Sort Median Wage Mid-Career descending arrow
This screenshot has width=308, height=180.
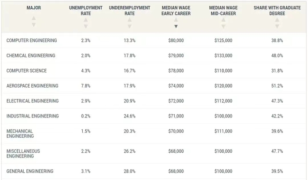point(223,26)
